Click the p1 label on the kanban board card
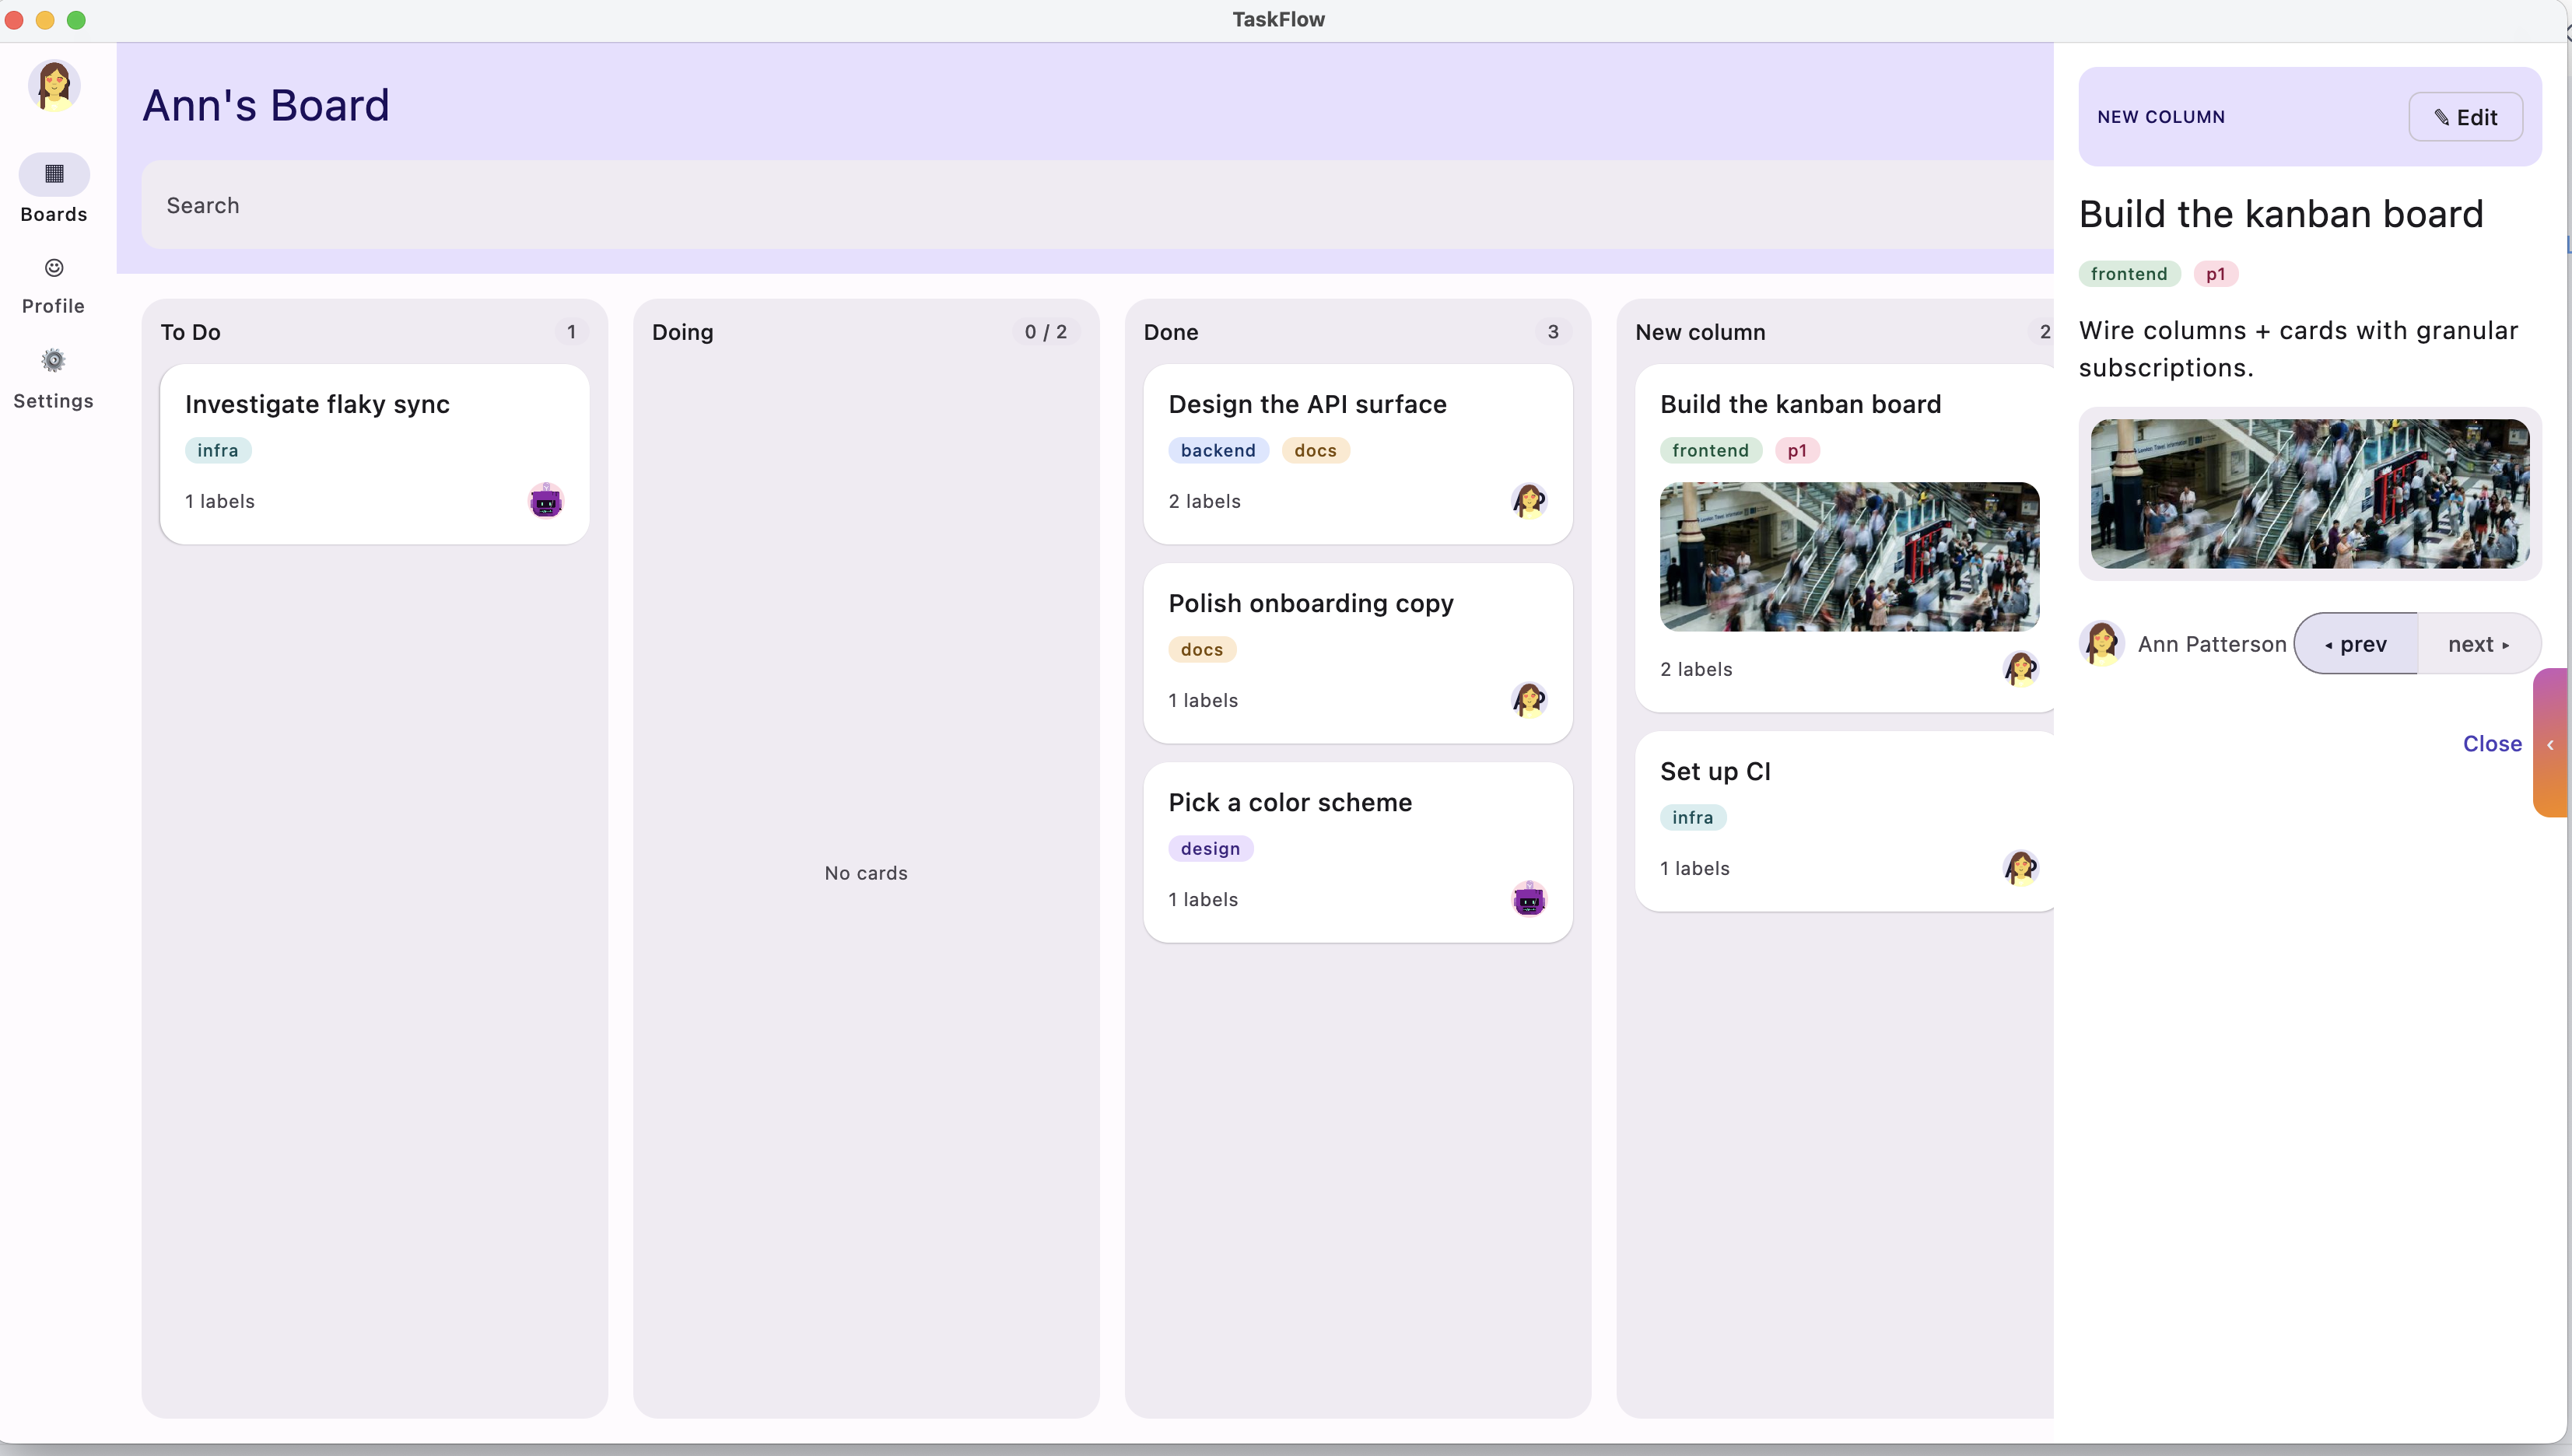This screenshot has height=1456, width=2572. (x=1797, y=450)
